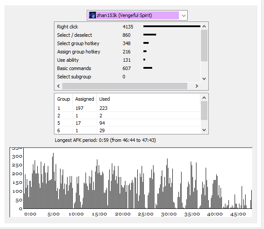Select the Use ability row
Screen dimensions: 264x229
tap(128, 60)
